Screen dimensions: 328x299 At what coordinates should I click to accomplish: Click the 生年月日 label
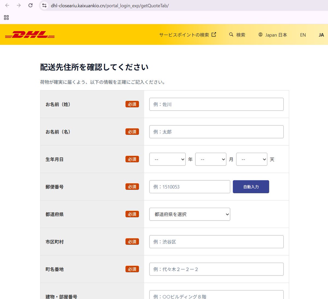click(x=54, y=159)
